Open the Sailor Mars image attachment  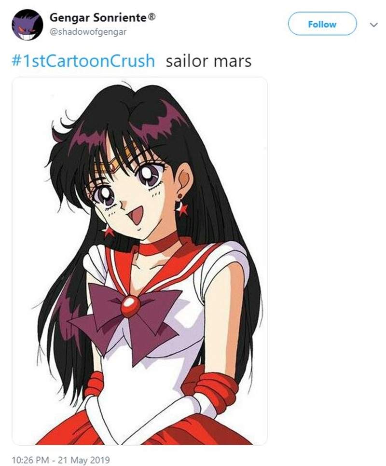[139, 260]
